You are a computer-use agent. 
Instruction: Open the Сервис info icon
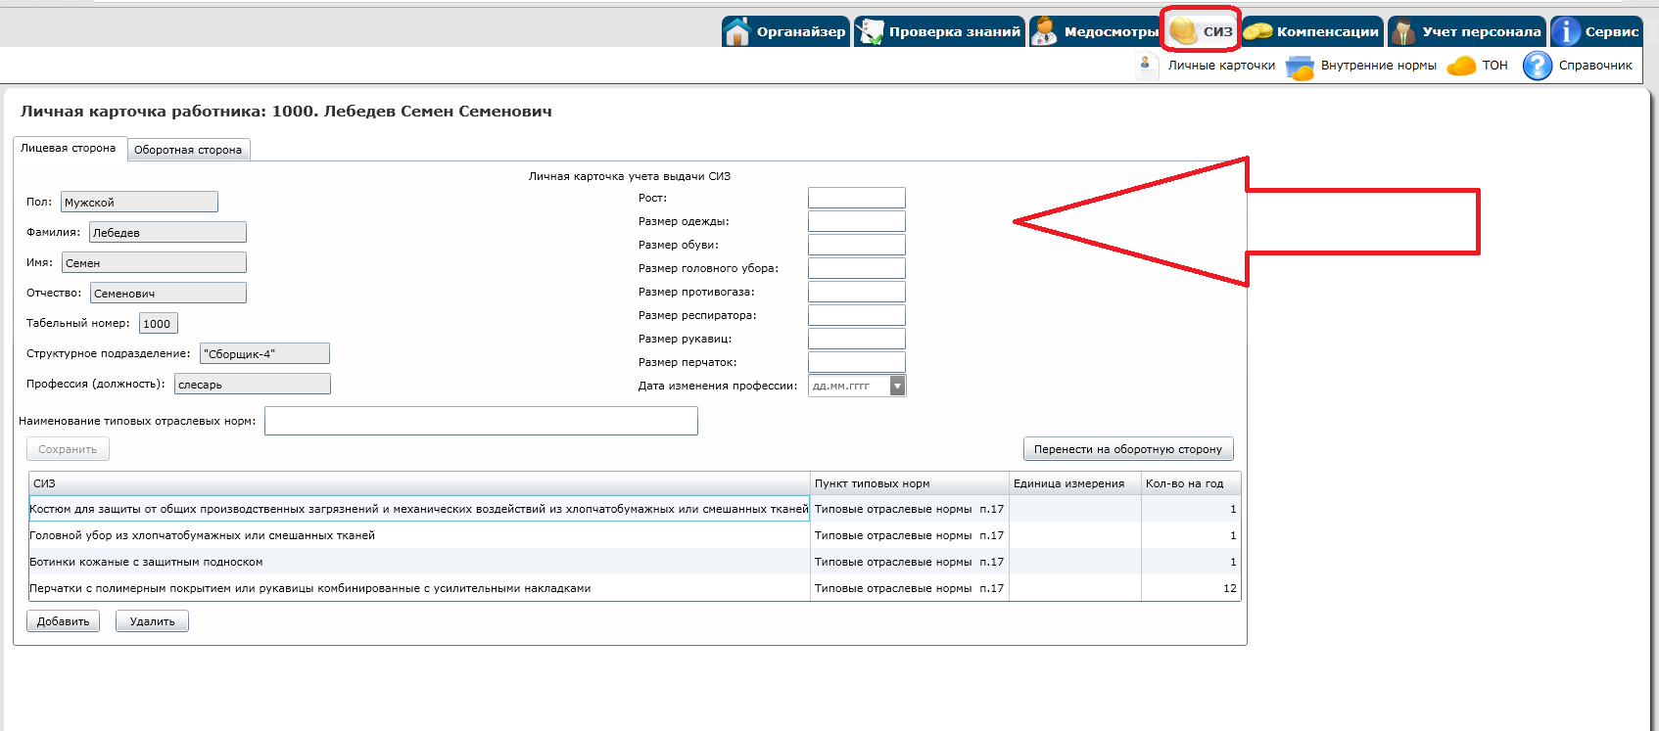click(x=1566, y=31)
